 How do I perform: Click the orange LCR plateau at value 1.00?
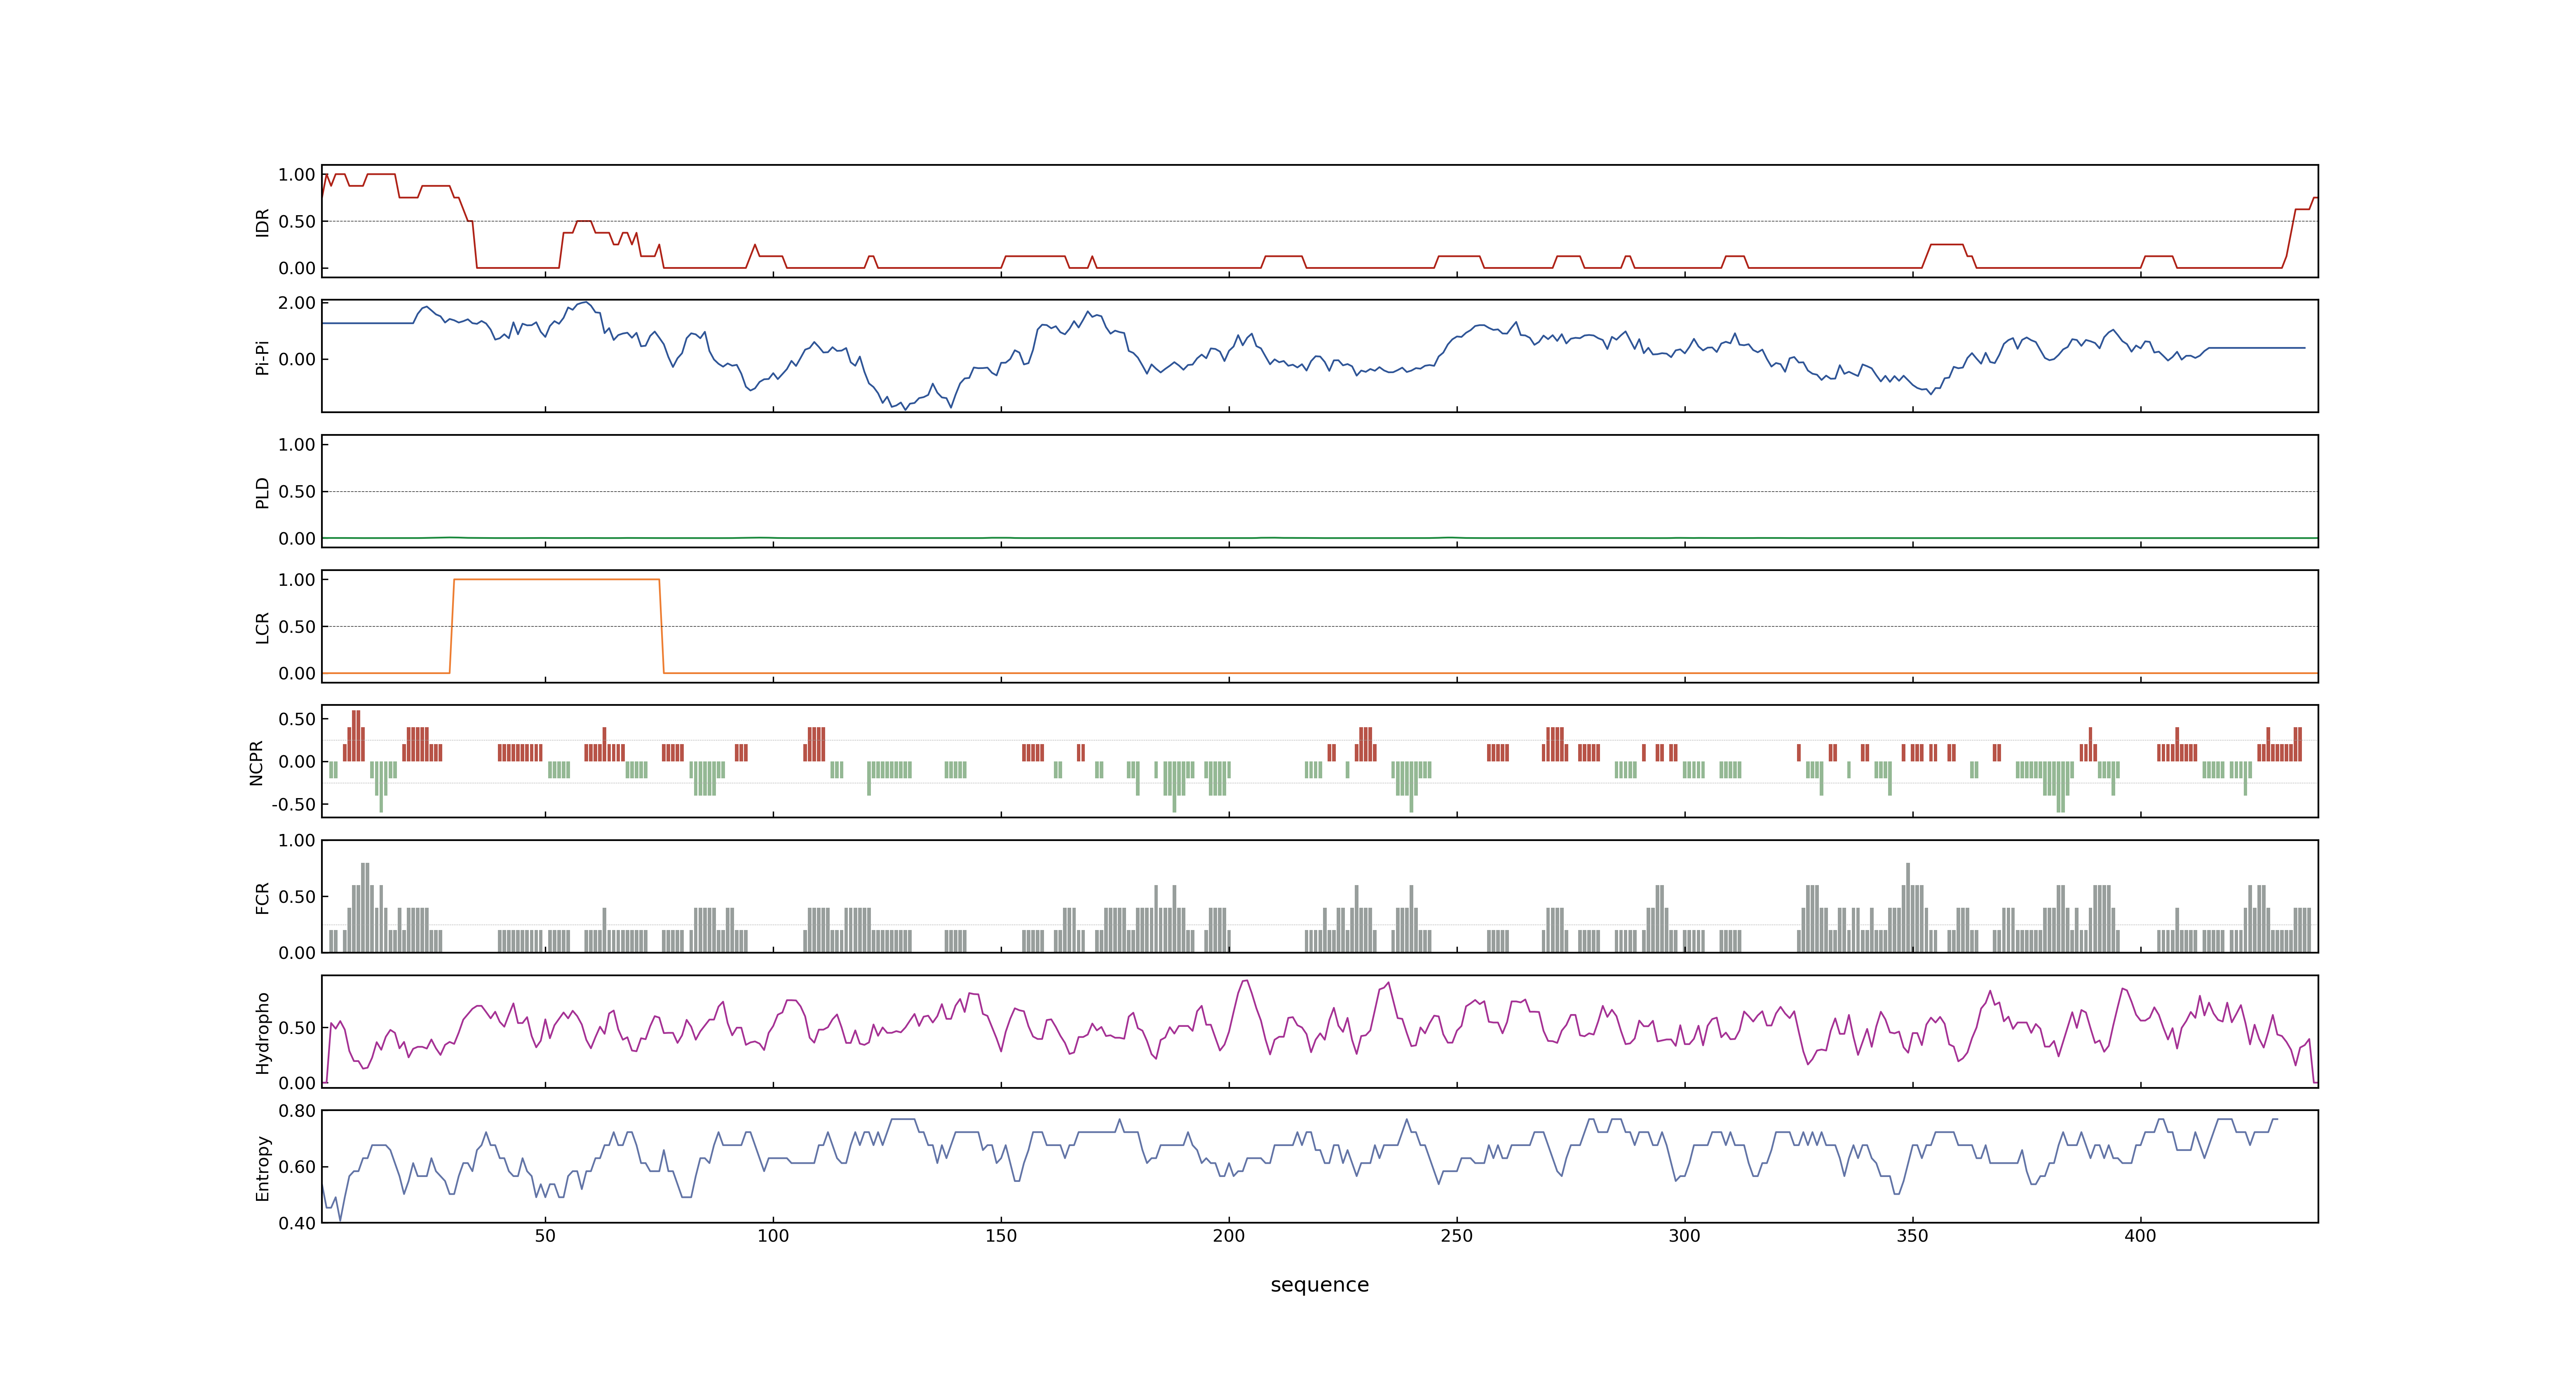[x=557, y=579]
